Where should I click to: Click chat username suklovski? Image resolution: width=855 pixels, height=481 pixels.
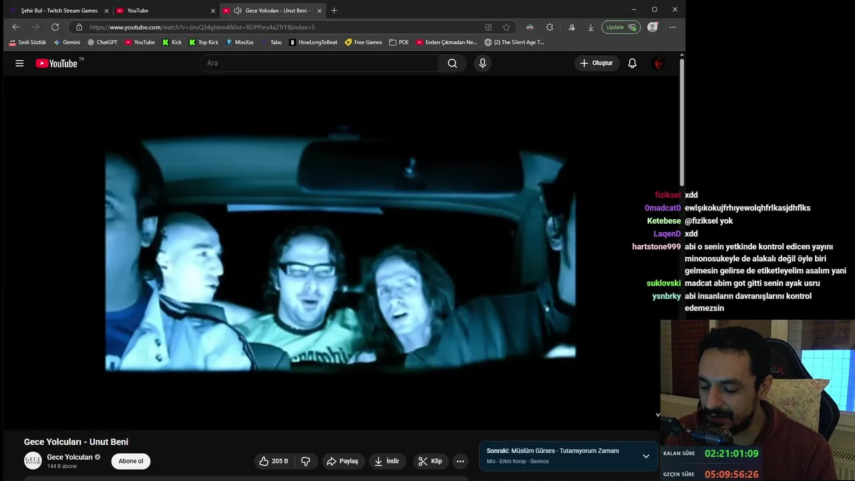[663, 283]
